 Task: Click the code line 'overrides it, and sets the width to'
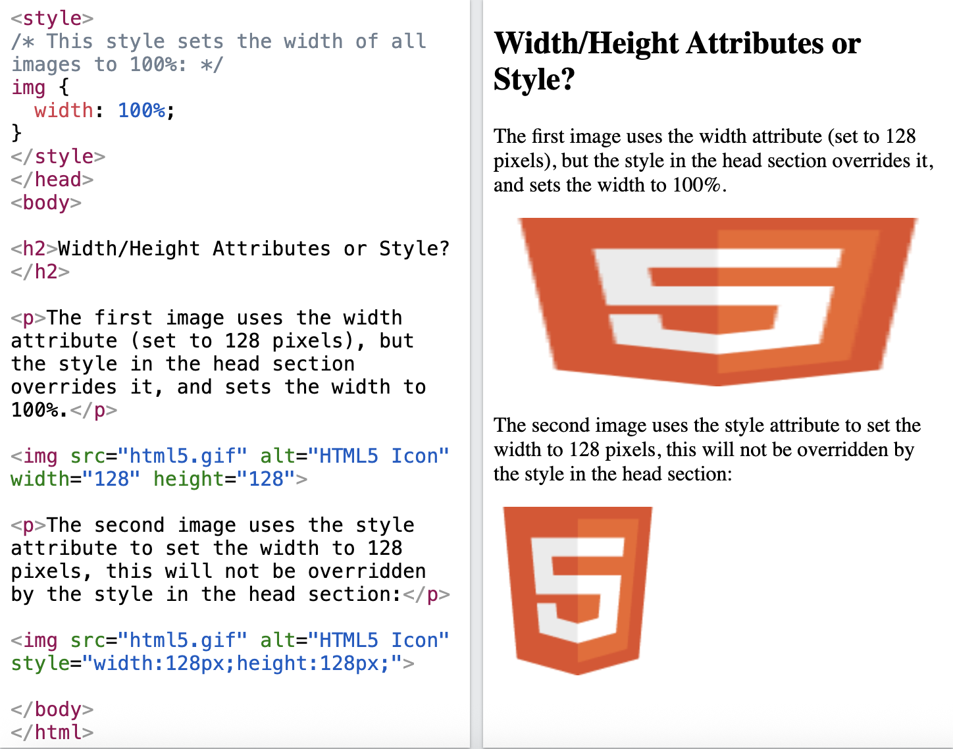tap(219, 387)
